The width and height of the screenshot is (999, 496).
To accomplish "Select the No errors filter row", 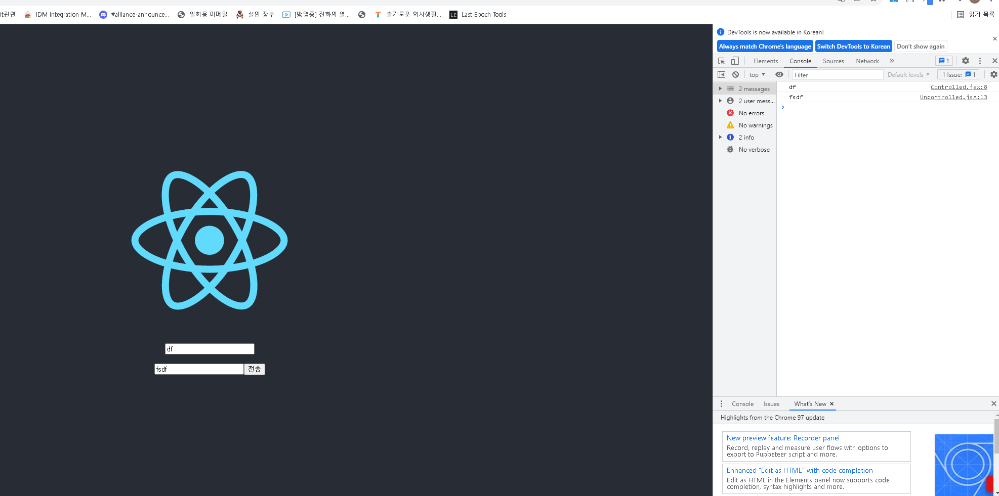I will pos(745,113).
